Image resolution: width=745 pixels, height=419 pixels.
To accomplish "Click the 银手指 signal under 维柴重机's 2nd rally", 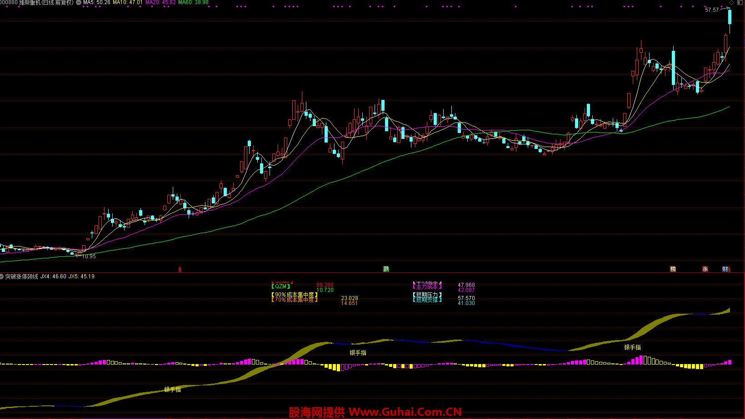I will pos(358,353).
